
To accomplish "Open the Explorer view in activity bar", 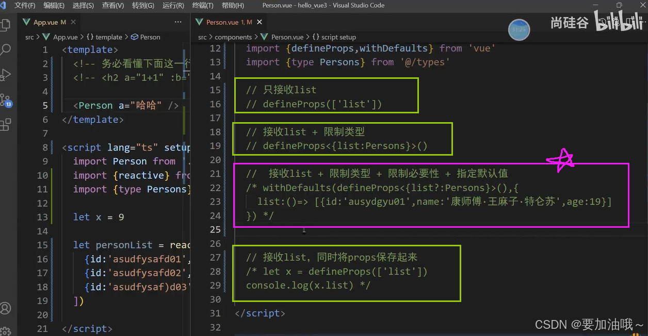I will pyautogui.click(x=5, y=25).
